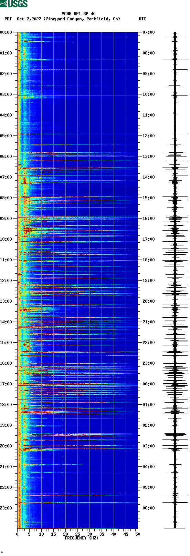Image resolution: width=190 pixels, height=556 pixels.
Task: Click the 00:00 PDT time label
Action: click(6, 32)
